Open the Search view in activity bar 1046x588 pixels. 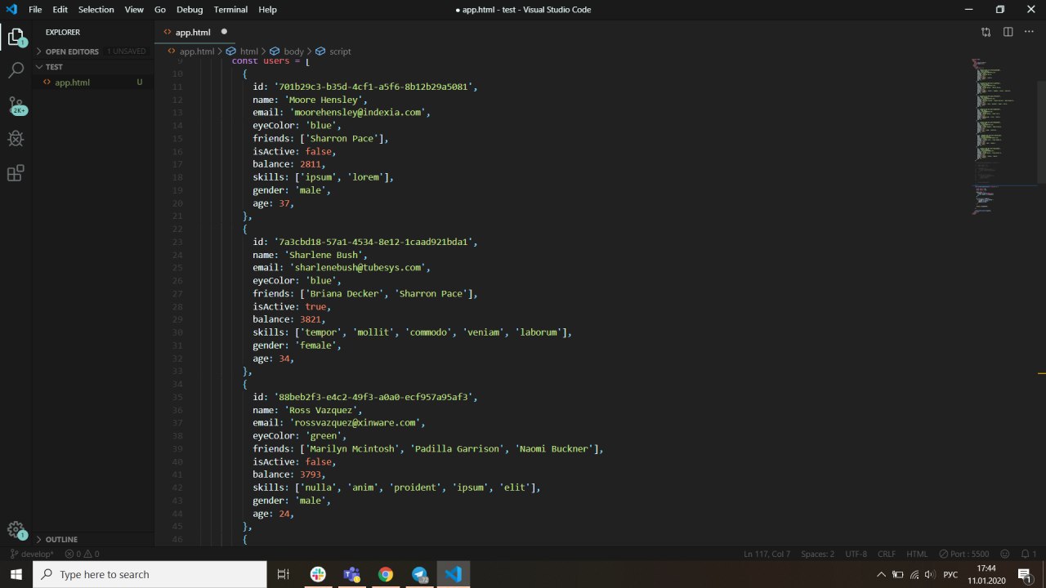[16, 71]
